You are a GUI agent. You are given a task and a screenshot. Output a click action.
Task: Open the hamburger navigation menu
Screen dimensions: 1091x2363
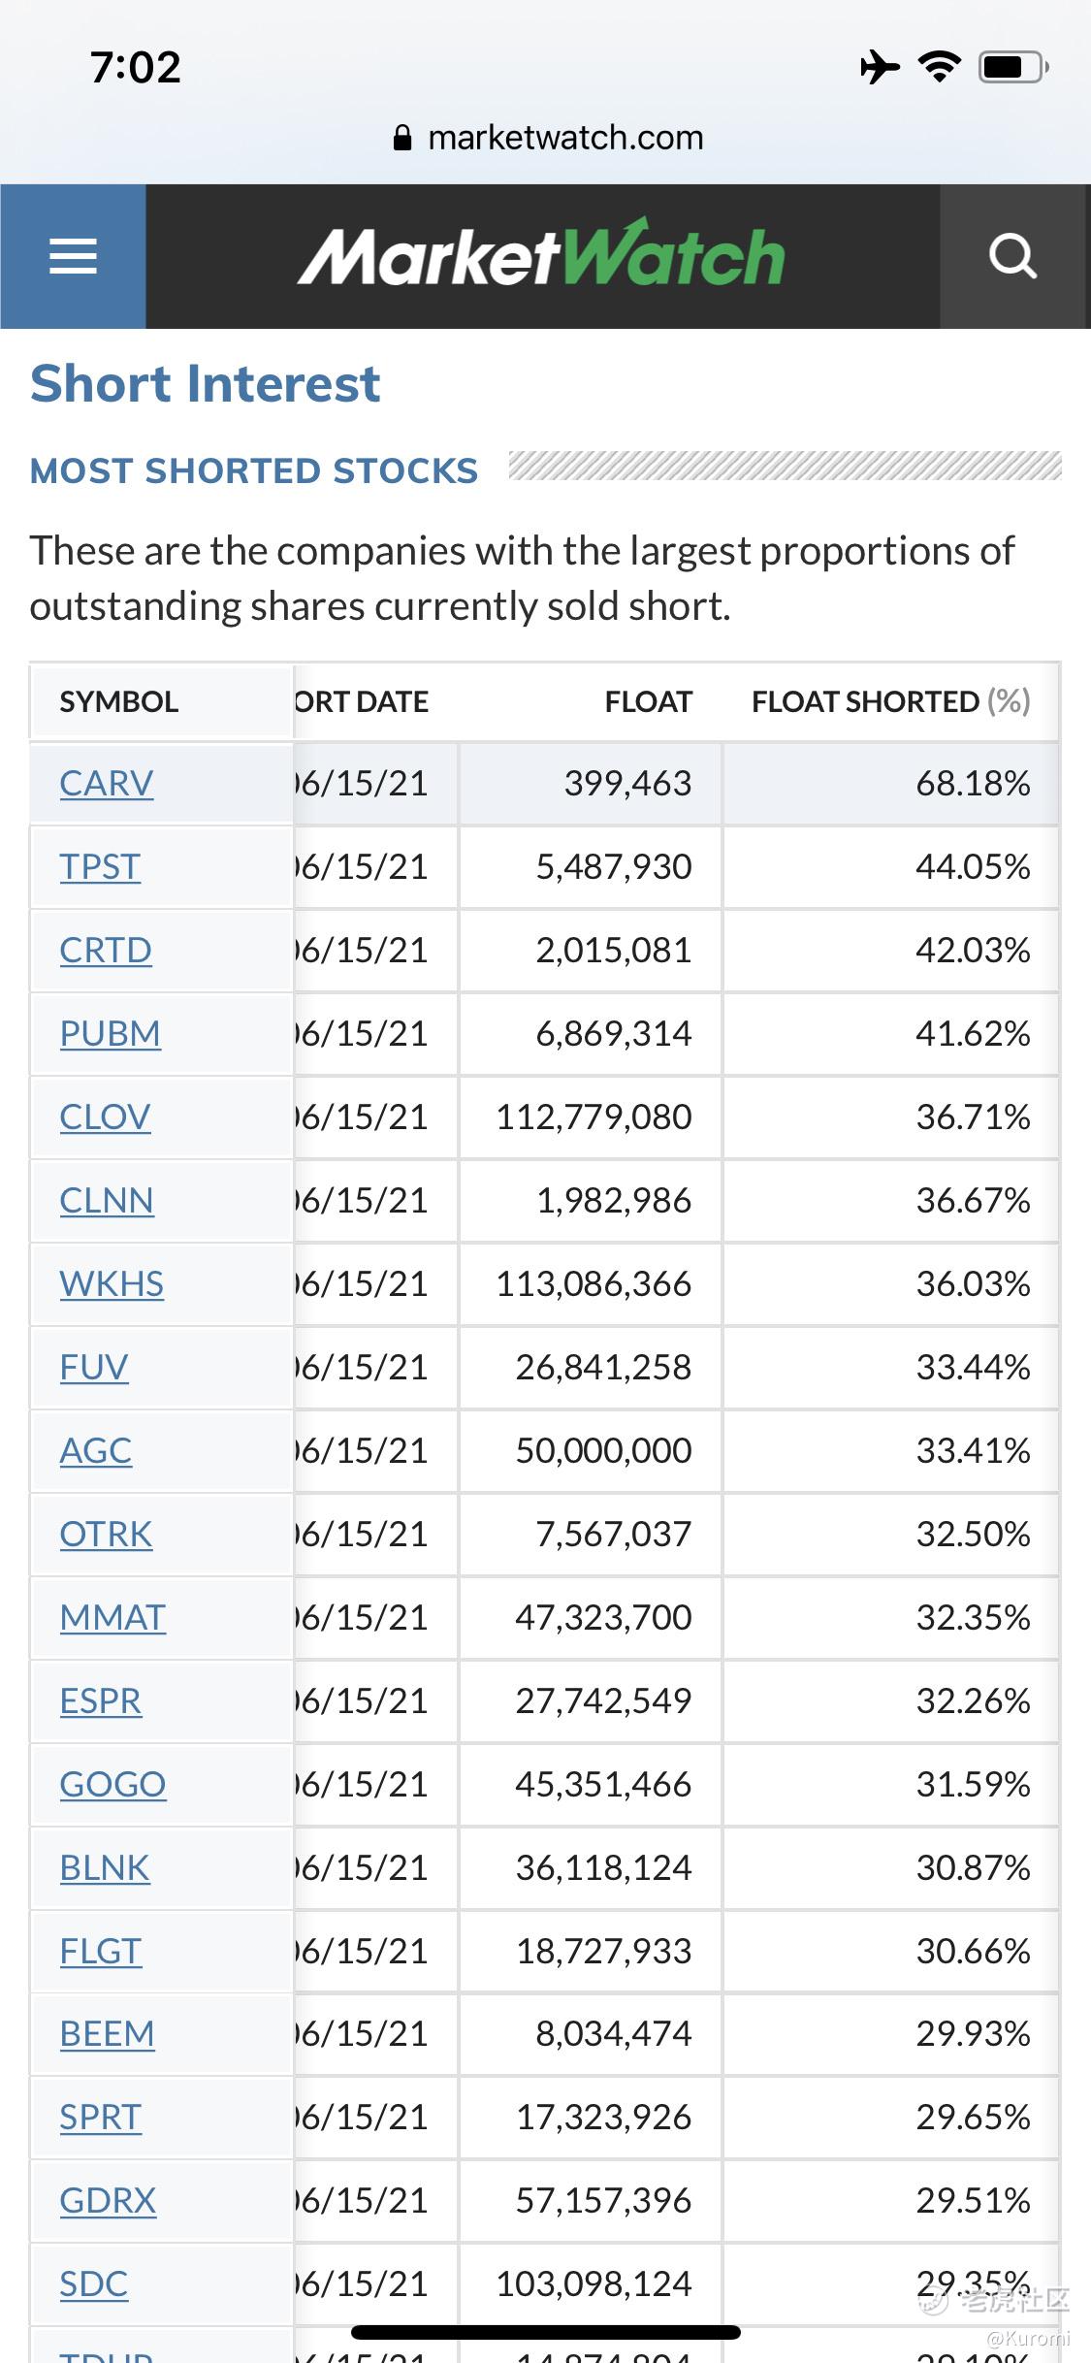73,256
